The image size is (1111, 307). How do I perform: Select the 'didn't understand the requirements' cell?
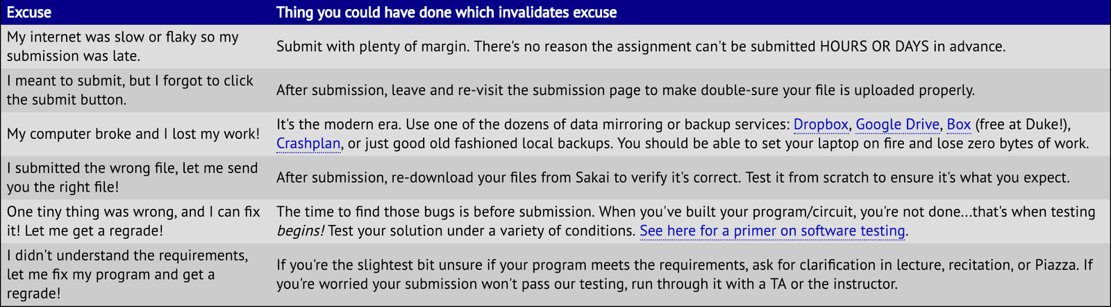point(136,274)
